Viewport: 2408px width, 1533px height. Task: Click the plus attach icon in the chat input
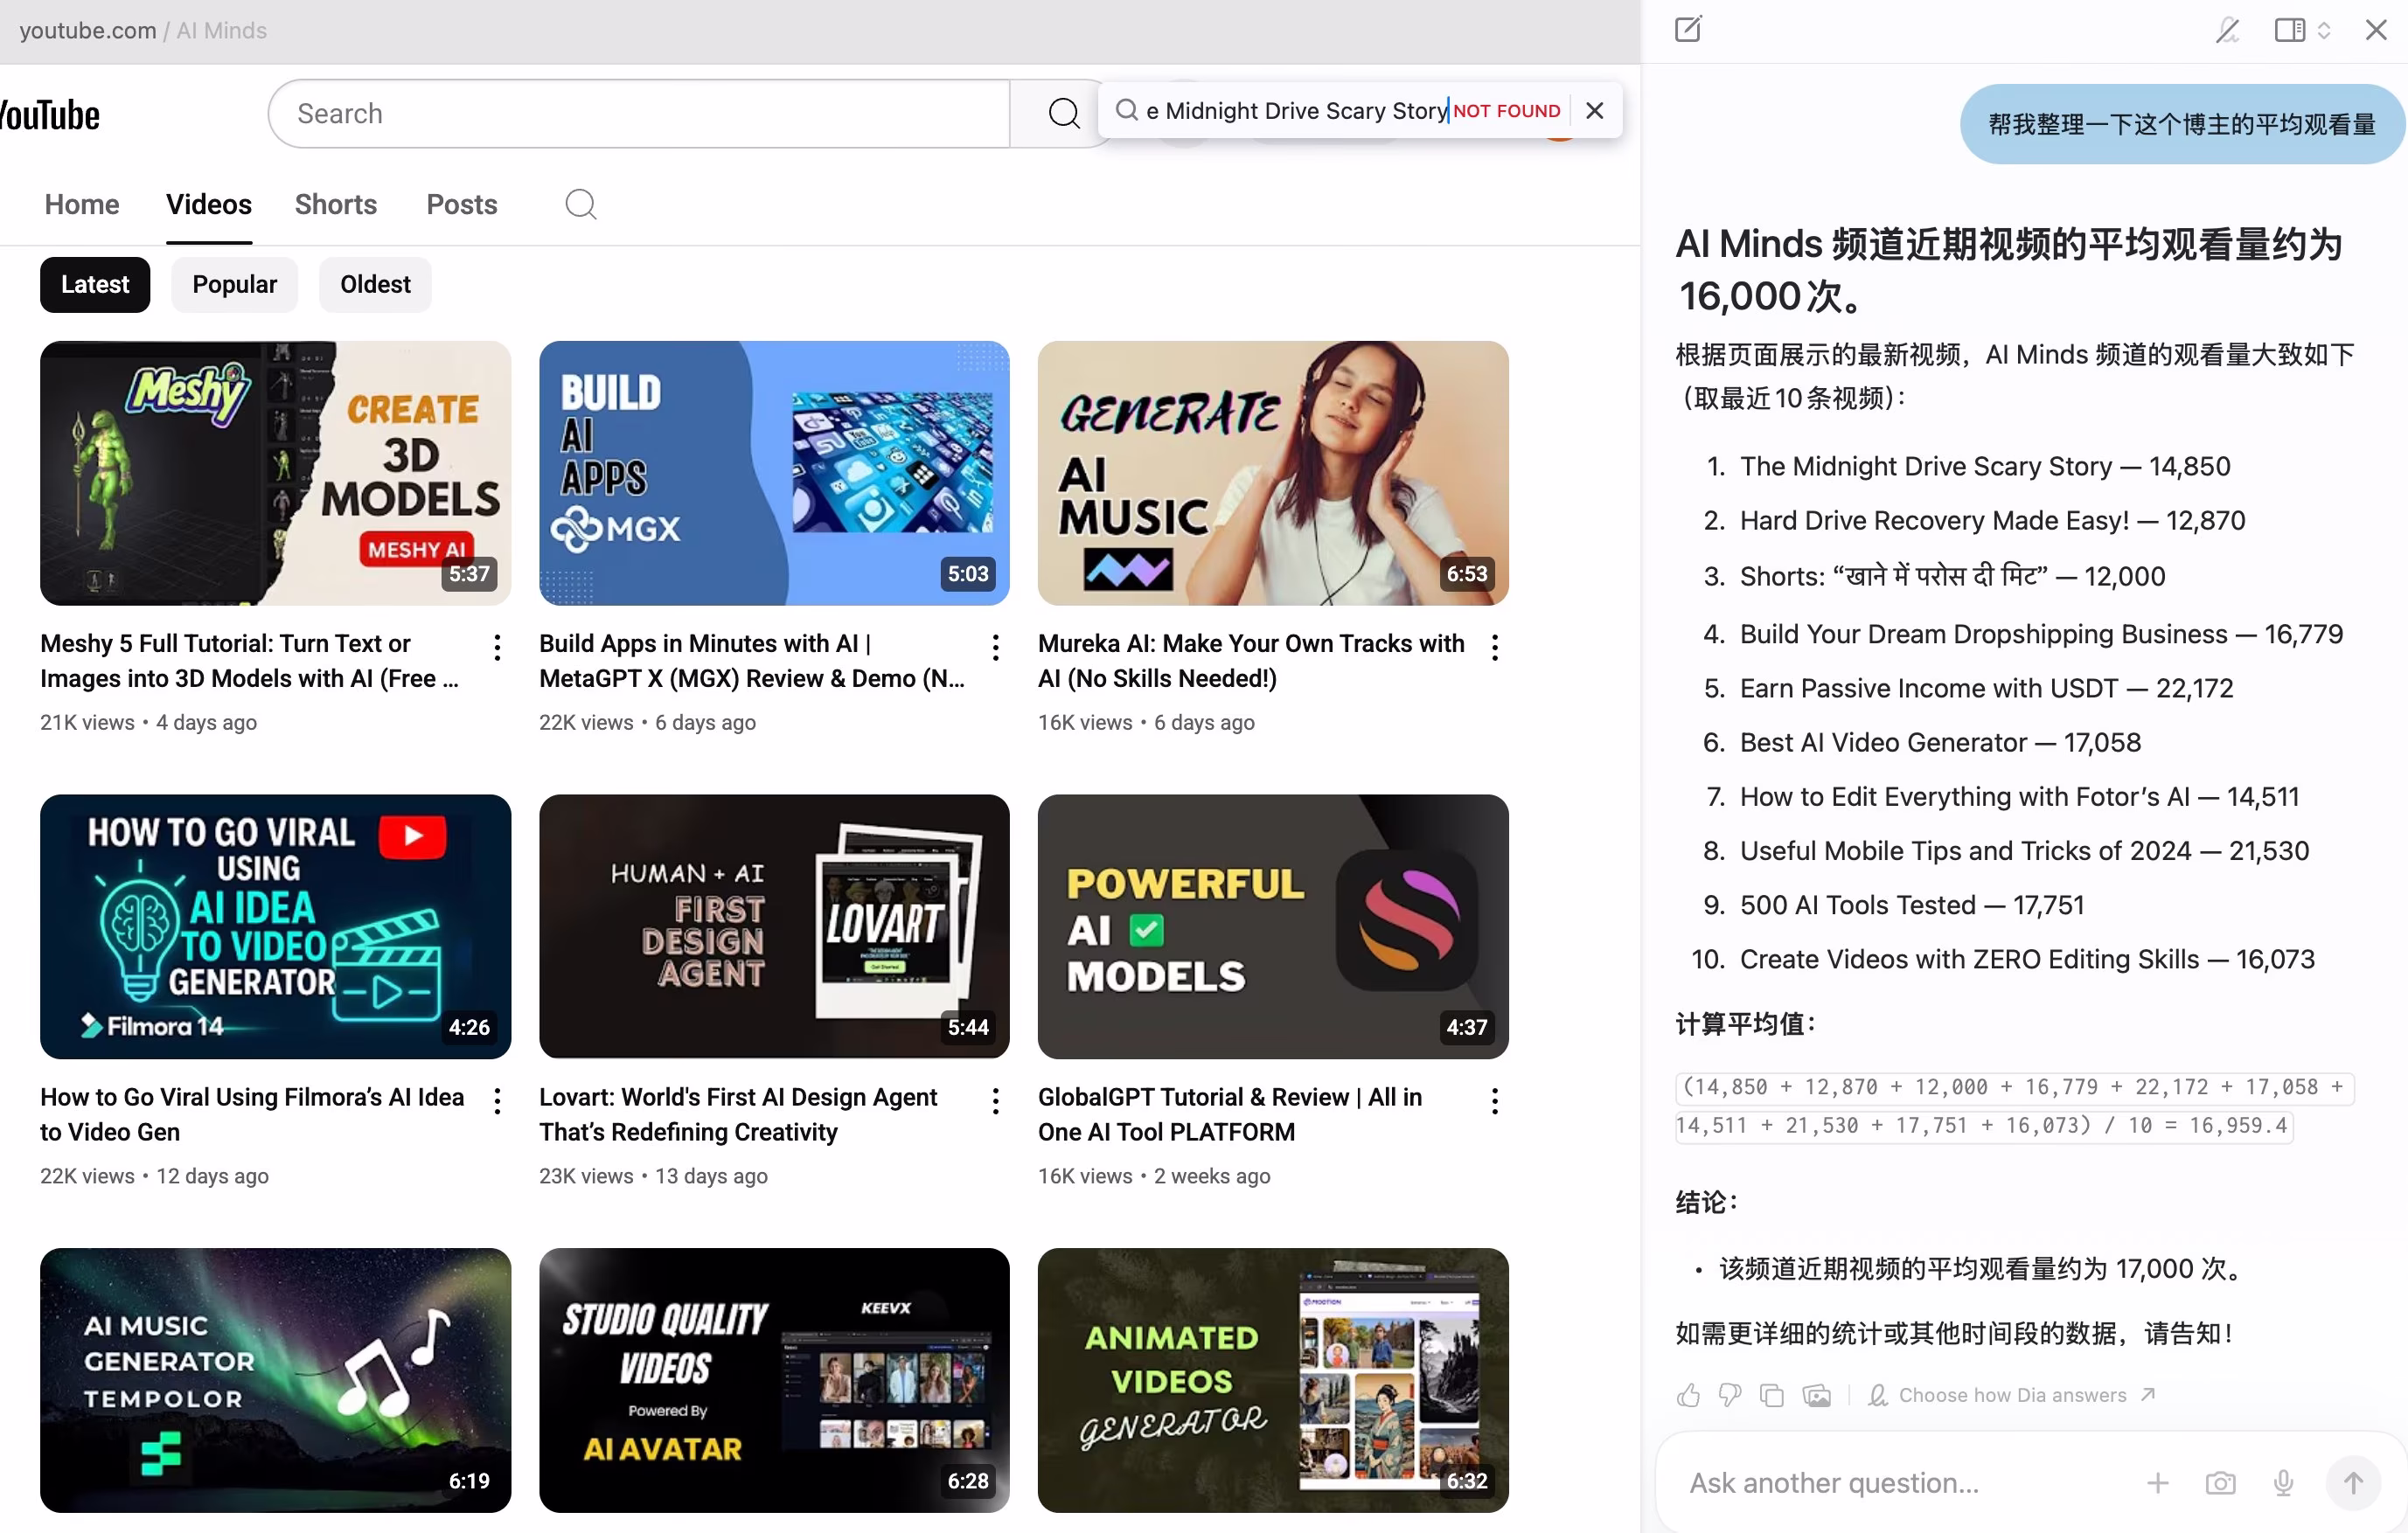[2157, 1483]
